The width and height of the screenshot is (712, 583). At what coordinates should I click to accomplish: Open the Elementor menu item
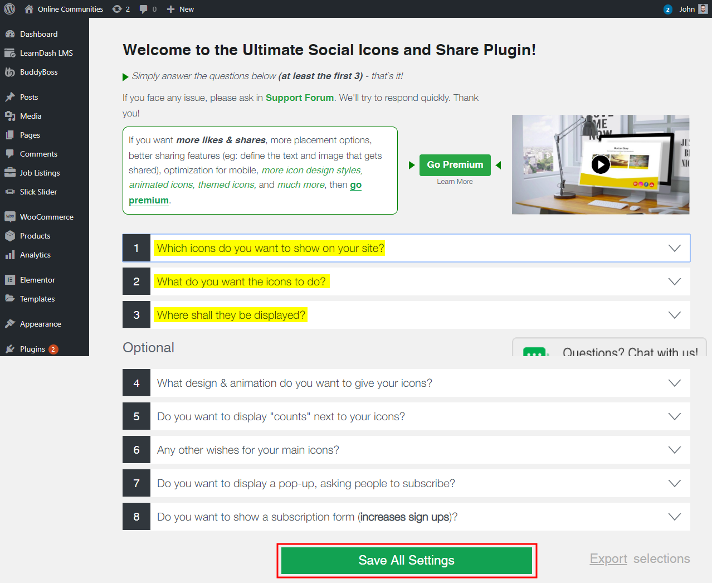coord(37,280)
